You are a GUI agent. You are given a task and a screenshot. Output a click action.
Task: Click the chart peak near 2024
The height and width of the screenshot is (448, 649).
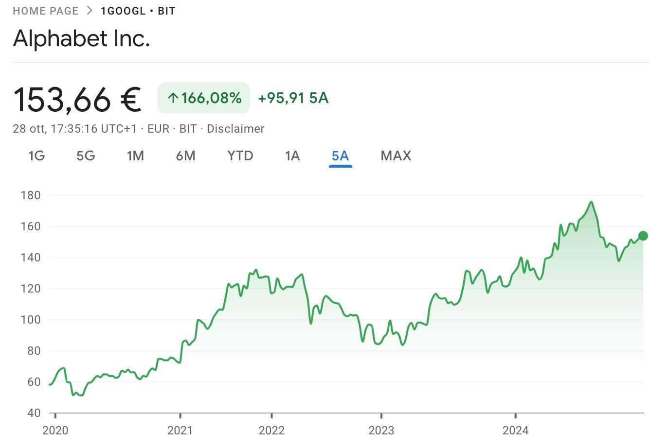point(592,202)
